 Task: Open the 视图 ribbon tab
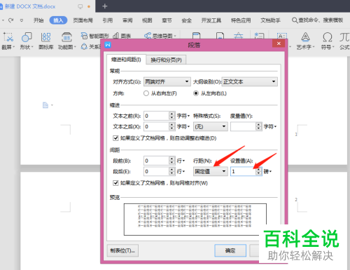click(147, 20)
